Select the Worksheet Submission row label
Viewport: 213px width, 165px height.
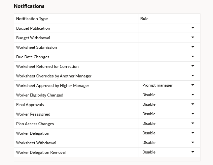click(37, 47)
